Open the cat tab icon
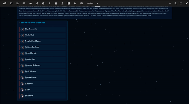This screenshot has height=104, width=189. point(75,3)
